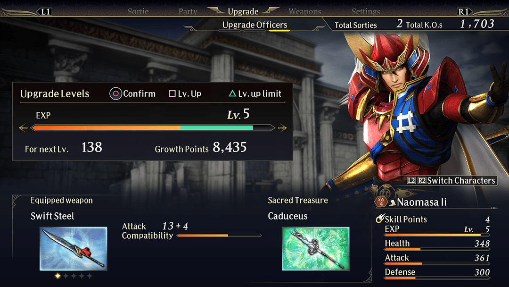509x287 pixels.
Task: Click the EXP progress bar in Upgrade Levels
Action: (153, 128)
